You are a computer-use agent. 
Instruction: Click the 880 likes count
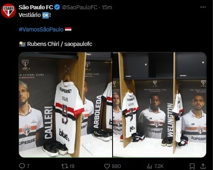(x=117, y=166)
